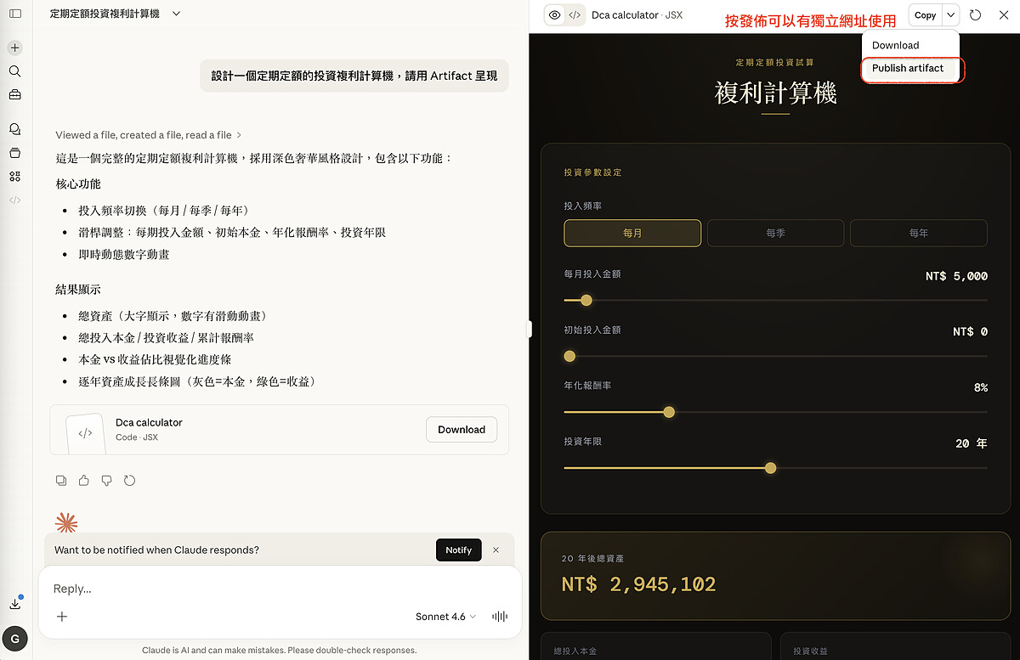Open the Sonnet 4.6 model selector
Viewport: 1020px width, 660px height.
pyautogui.click(x=445, y=617)
